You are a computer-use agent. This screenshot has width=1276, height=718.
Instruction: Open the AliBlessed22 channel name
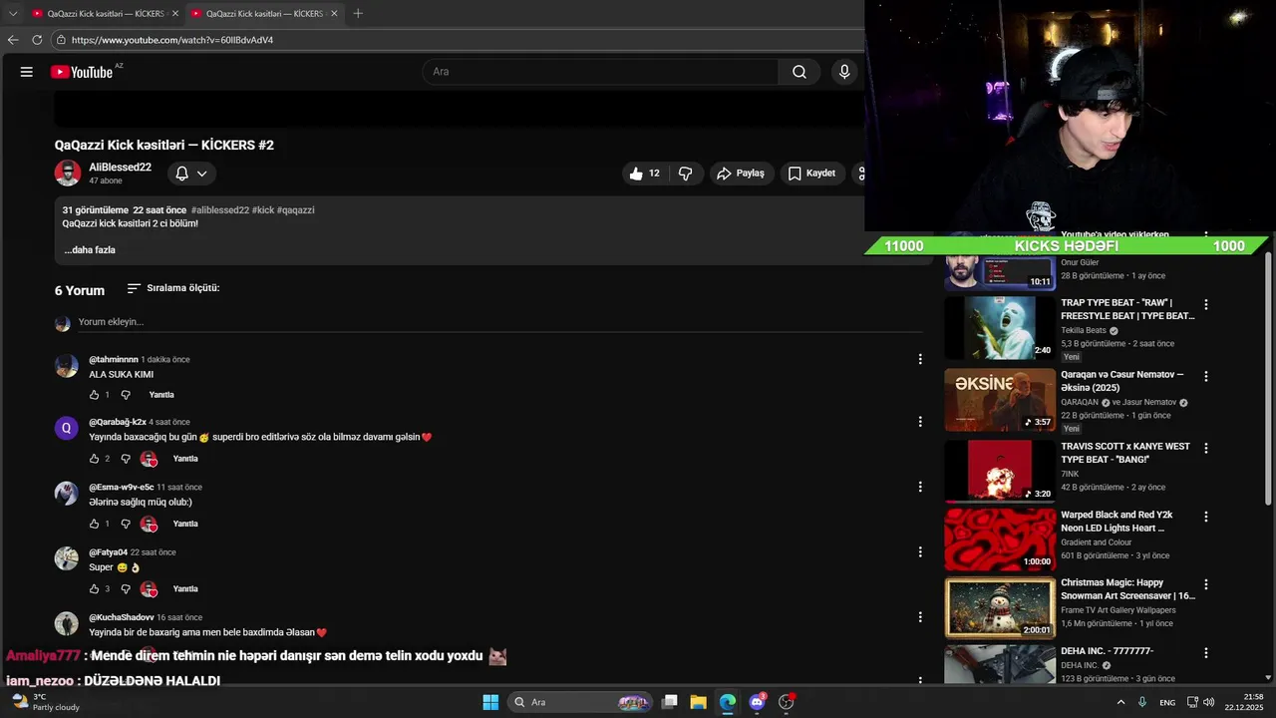(x=120, y=168)
